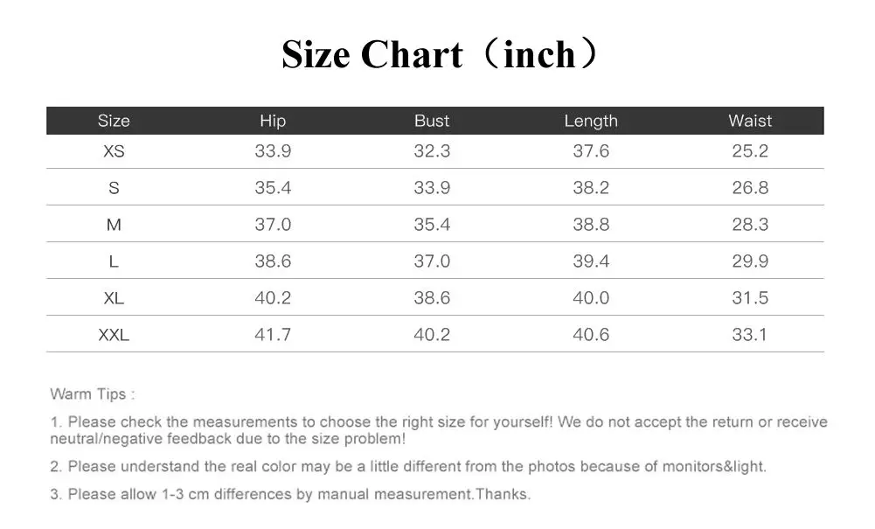Click the L size row label

click(114, 261)
